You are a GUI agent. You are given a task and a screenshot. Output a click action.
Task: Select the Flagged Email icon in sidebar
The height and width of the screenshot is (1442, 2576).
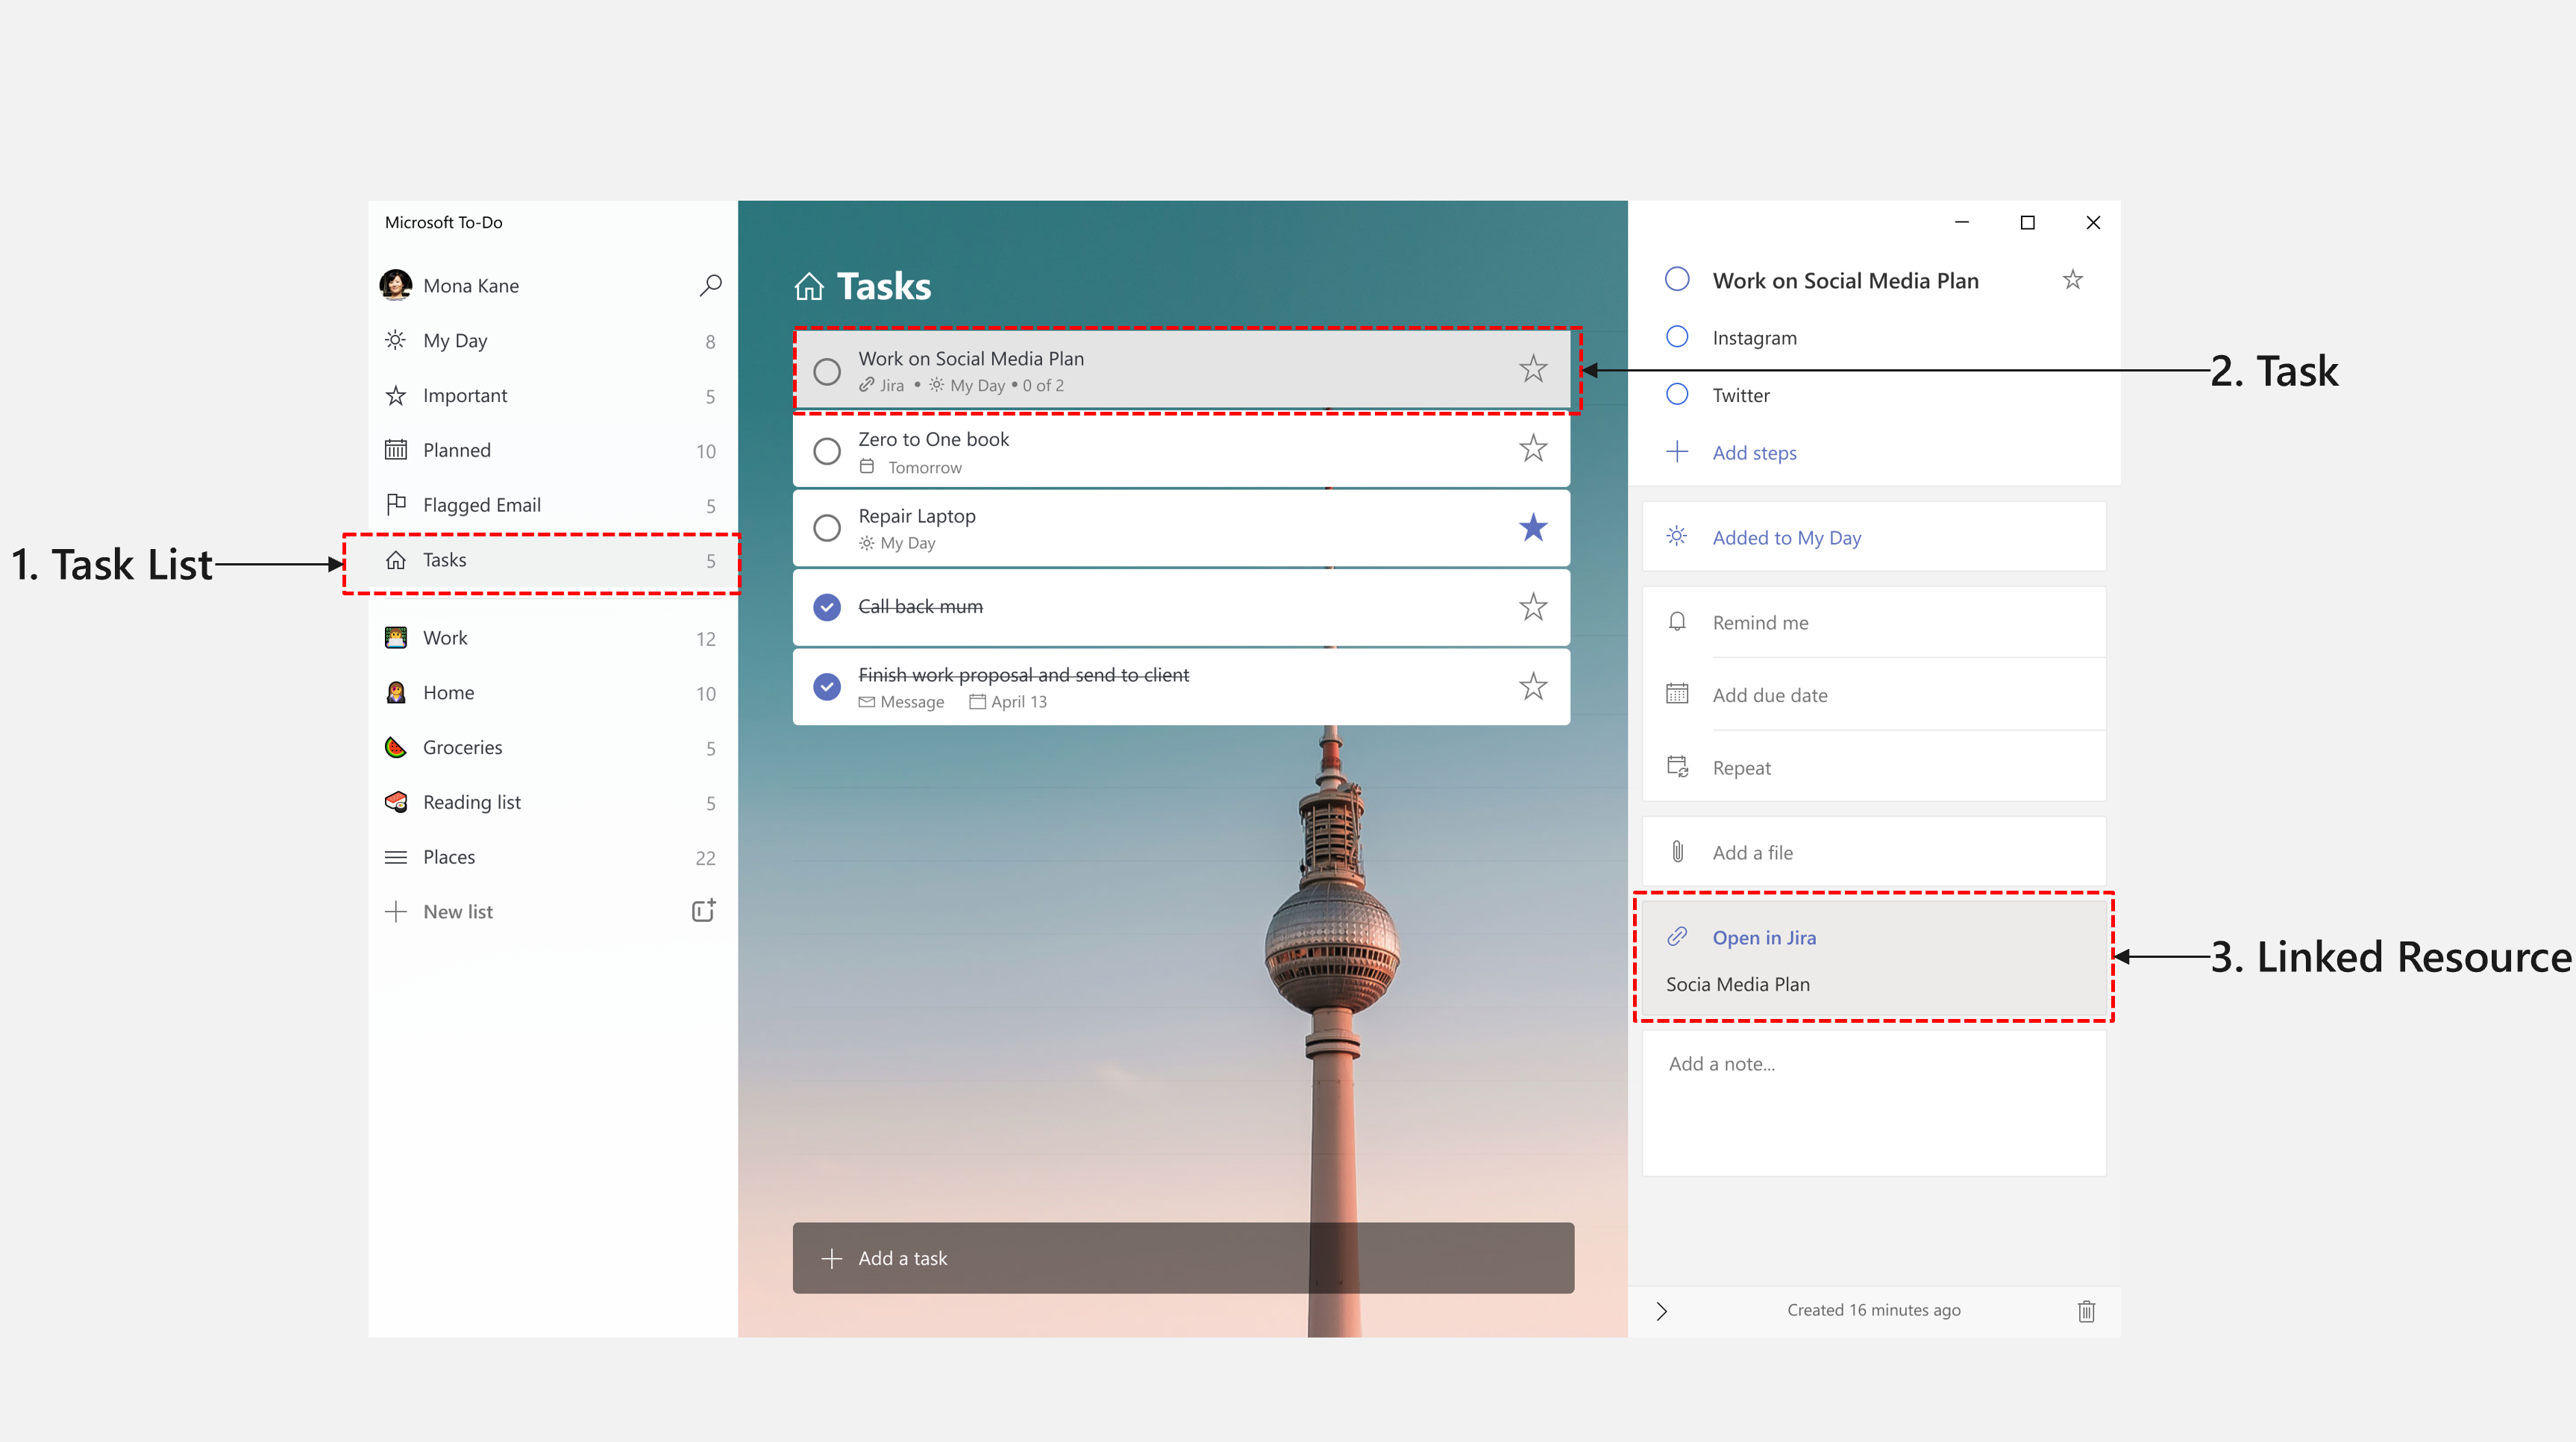click(396, 504)
